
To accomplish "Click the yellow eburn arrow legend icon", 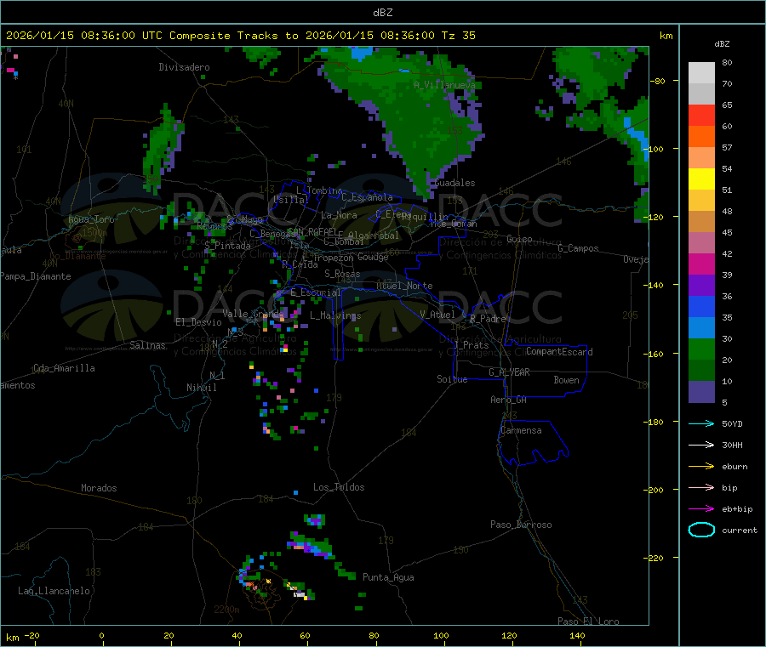I will [x=701, y=466].
